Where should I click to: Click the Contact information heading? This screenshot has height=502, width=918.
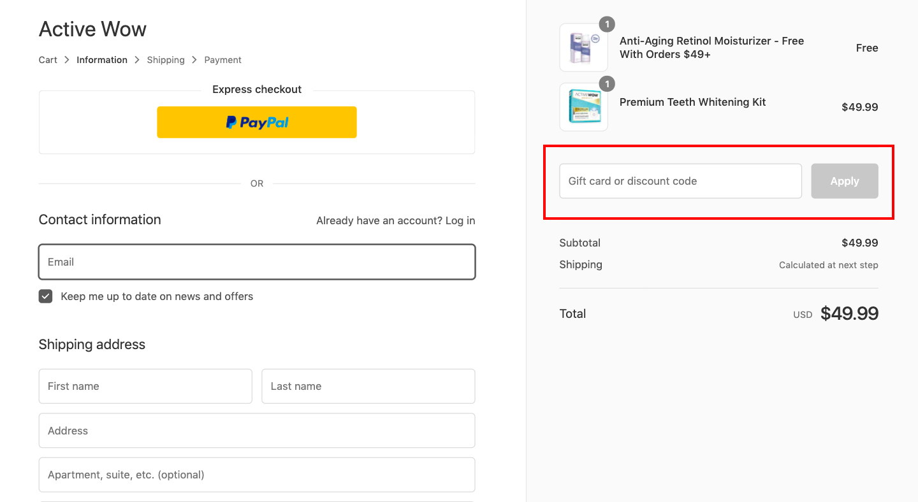pyautogui.click(x=100, y=220)
